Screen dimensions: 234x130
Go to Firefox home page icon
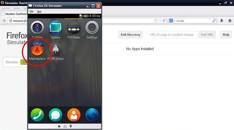[230, 21]
